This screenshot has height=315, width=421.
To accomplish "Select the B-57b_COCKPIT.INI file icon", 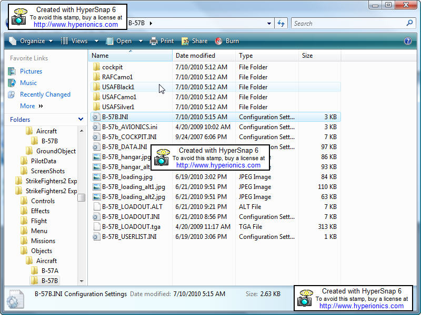I will tap(96, 136).
